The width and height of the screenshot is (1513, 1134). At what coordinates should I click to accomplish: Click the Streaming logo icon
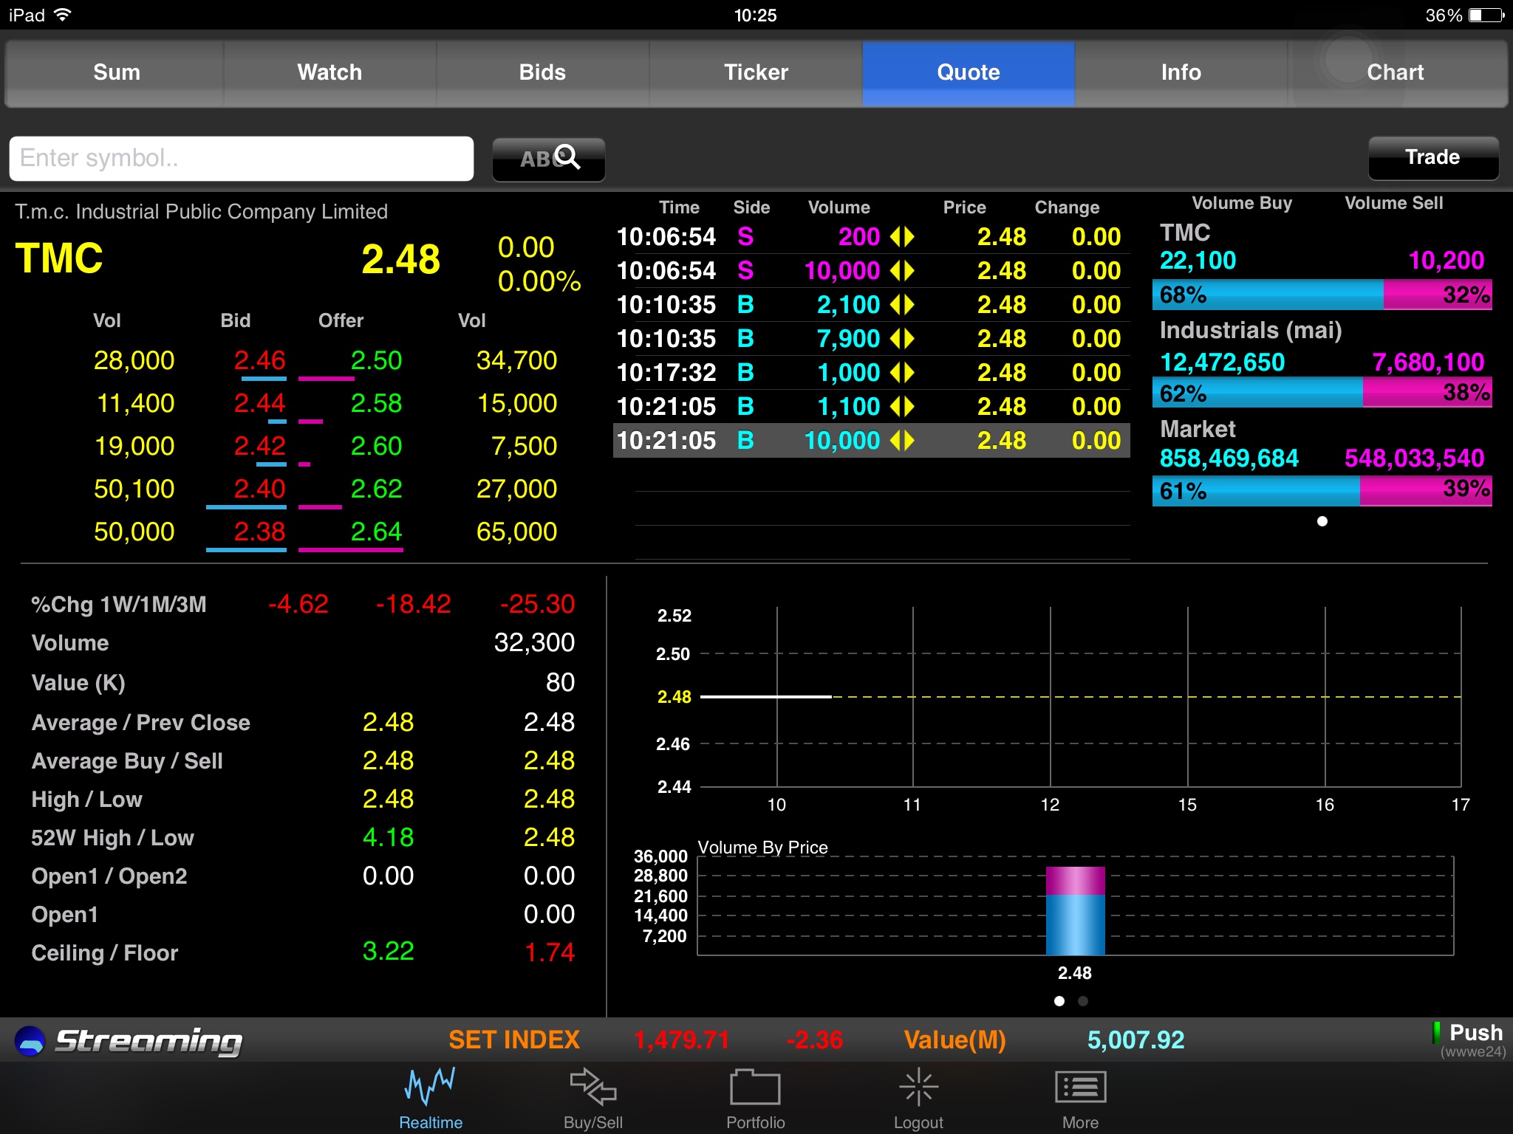30,1041
